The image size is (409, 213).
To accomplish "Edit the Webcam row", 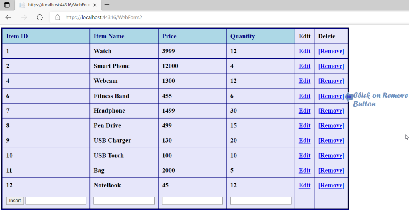I will pos(304,81).
